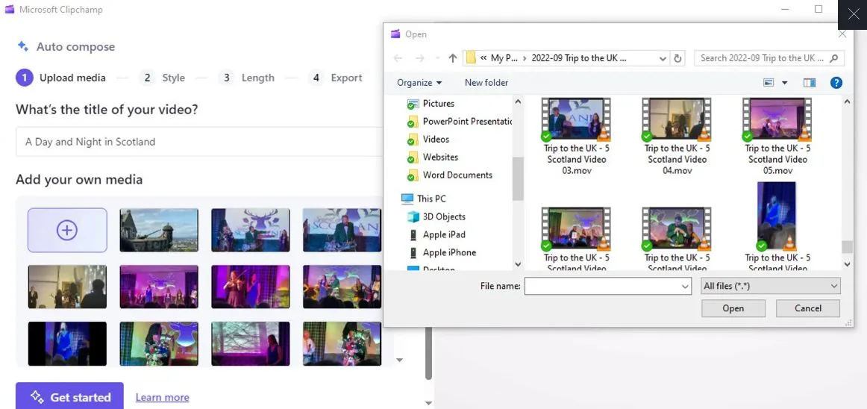Open the PowerPoint Presentations folder
The height and width of the screenshot is (409, 867).
coord(460,121)
